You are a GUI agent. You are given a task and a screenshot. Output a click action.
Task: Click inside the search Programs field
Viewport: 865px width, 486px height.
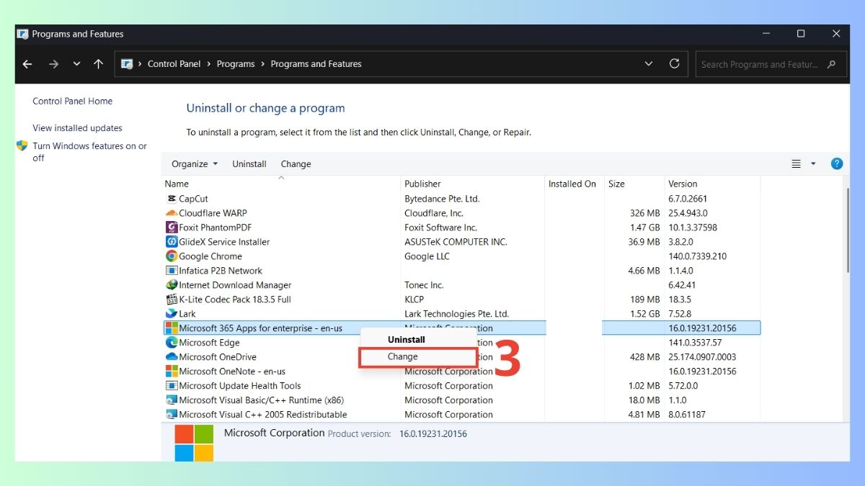click(764, 64)
